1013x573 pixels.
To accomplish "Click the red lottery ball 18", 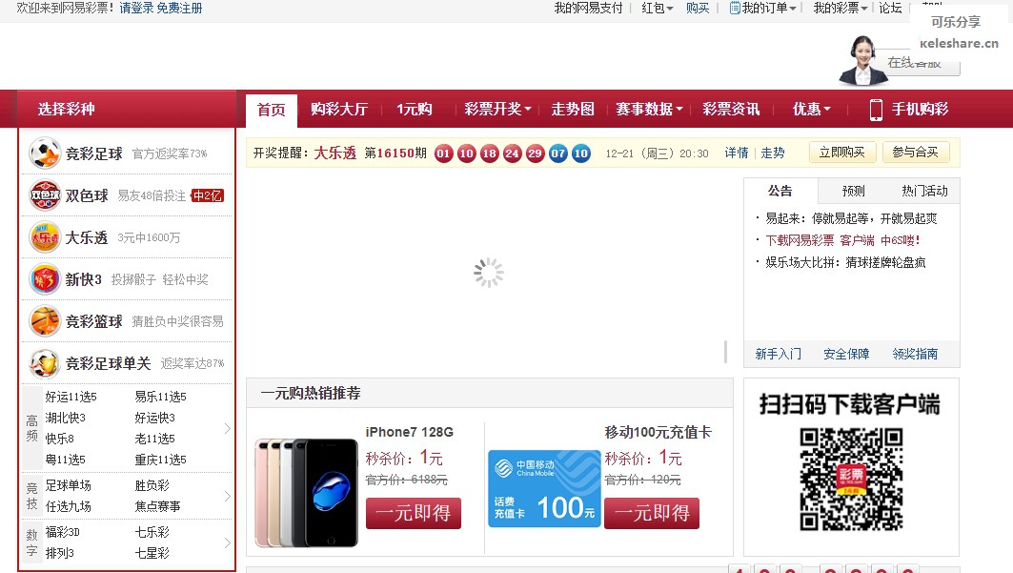I will pyautogui.click(x=489, y=153).
